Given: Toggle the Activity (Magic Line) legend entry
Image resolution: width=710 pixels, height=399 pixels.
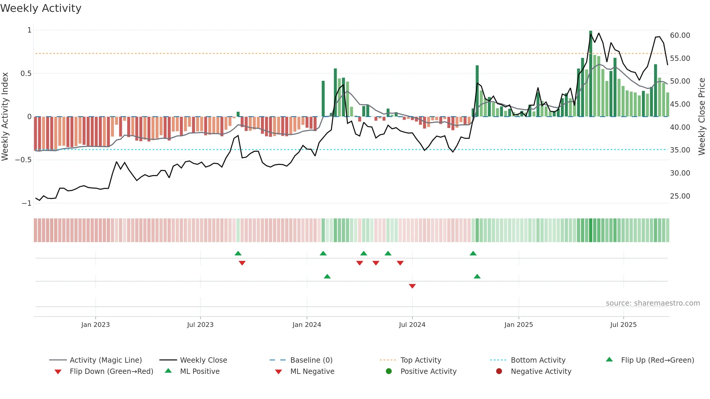Looking at the screenshot, I should point(96,360).
